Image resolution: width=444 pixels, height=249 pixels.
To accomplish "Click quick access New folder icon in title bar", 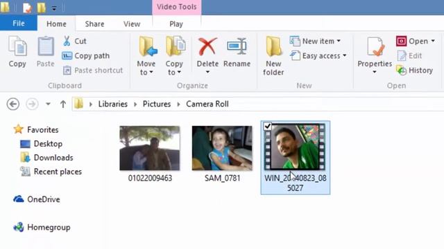I will click(41, 8).
